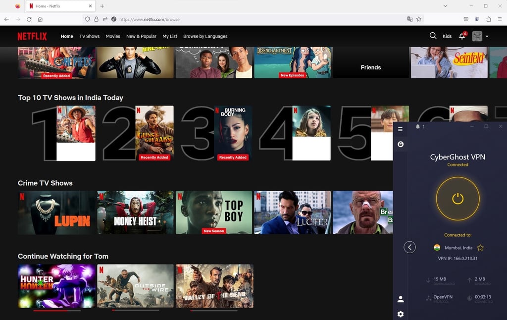Open Breaking Bad thumbnail

point(363,212)
